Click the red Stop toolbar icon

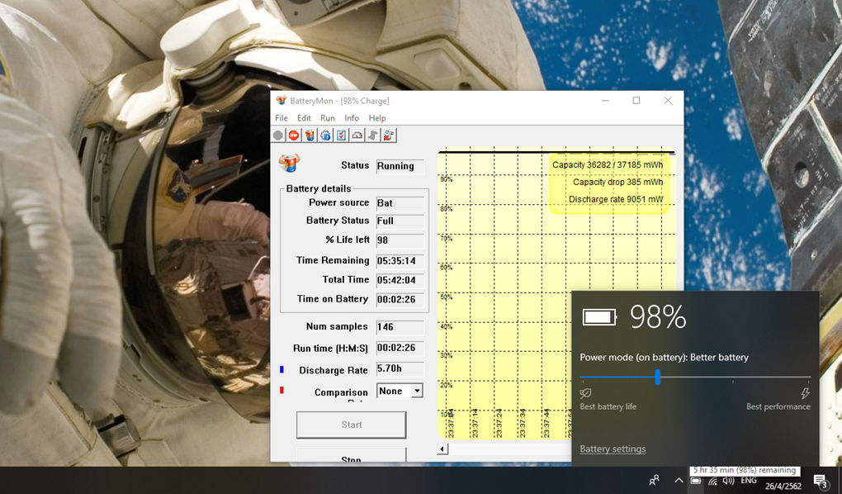[294, 135]
